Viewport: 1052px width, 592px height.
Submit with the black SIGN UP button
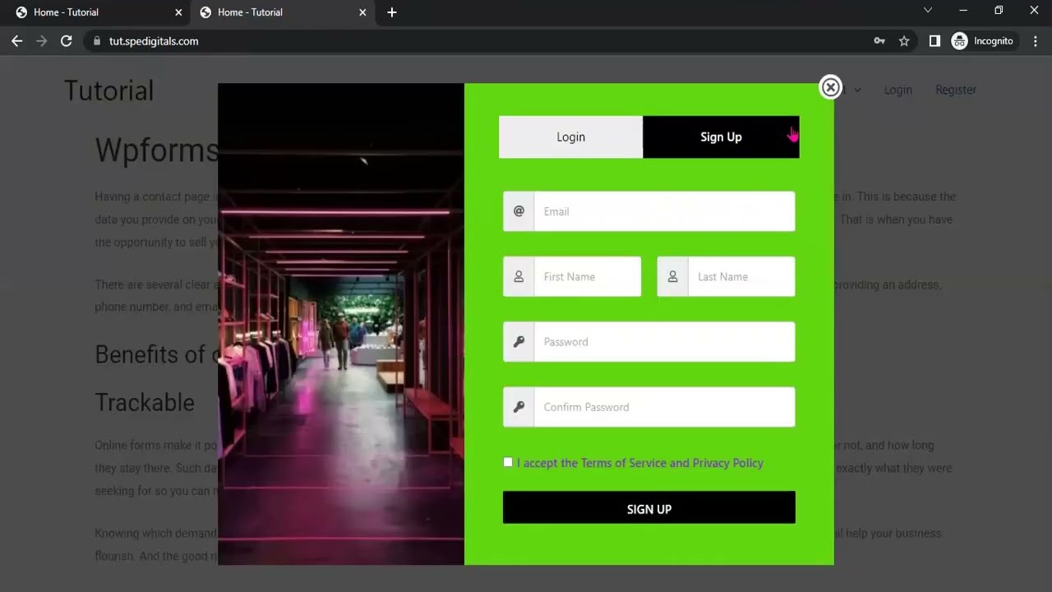(x=649, y=508)
